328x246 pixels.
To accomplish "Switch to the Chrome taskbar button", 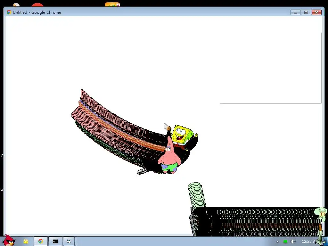I will [x=41, y=242].
